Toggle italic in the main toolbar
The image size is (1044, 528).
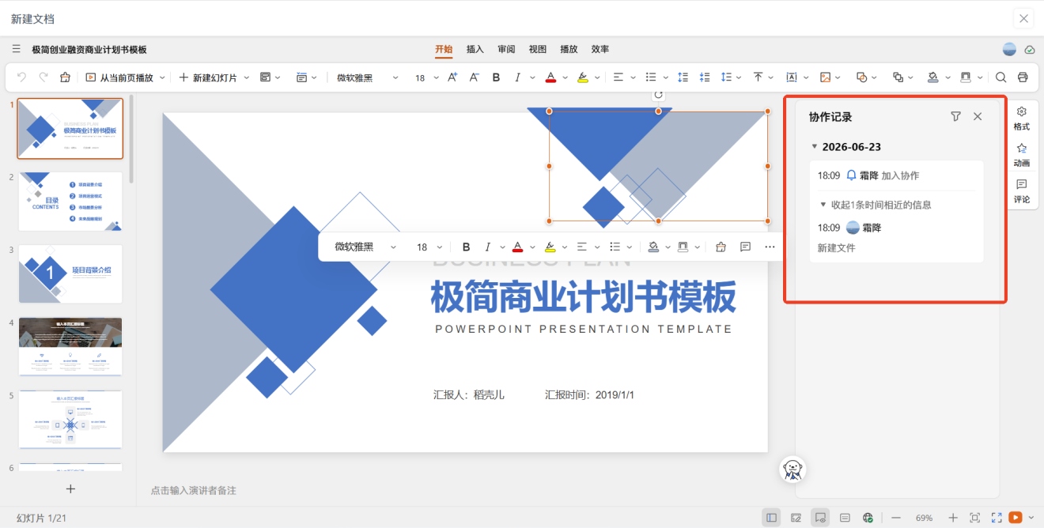click(x=517, y=77)
